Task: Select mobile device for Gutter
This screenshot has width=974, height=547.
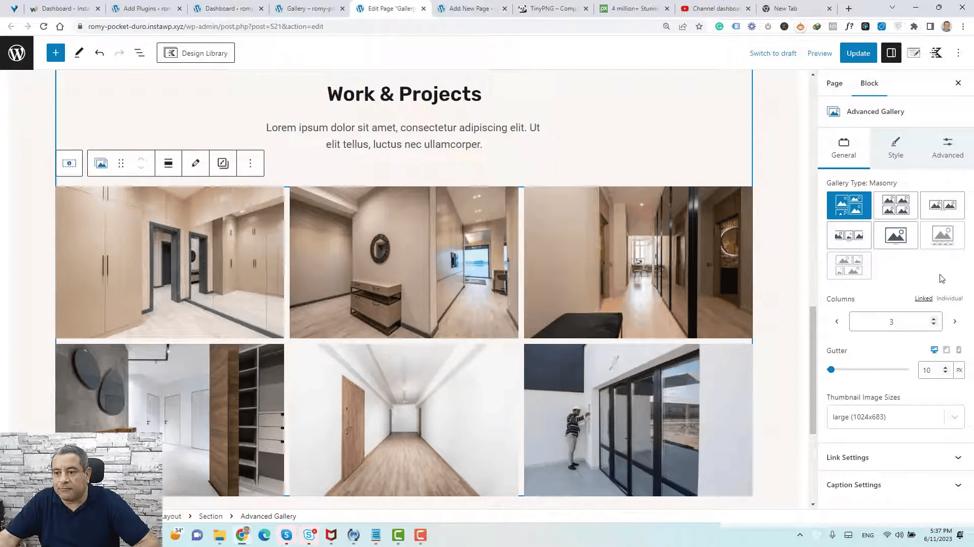Action: [x=959, y=350]
